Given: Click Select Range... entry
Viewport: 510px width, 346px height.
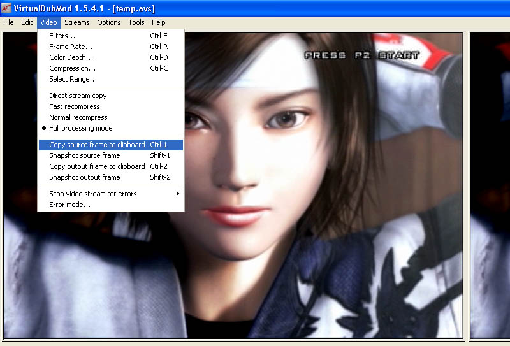Looking at the screenshot, I should pos(111,79).
